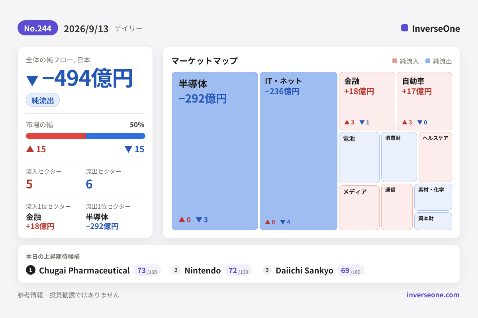Click blue down-triangle in 金融 tile
478x318 pixels.
[x=362, y=122]
